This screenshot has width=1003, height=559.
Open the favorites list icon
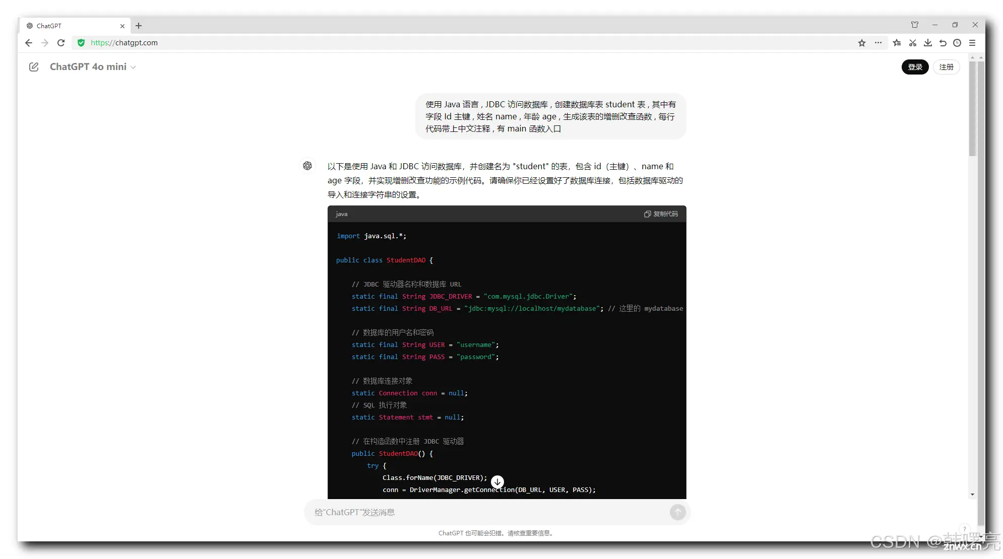click(x=897, y=43)
